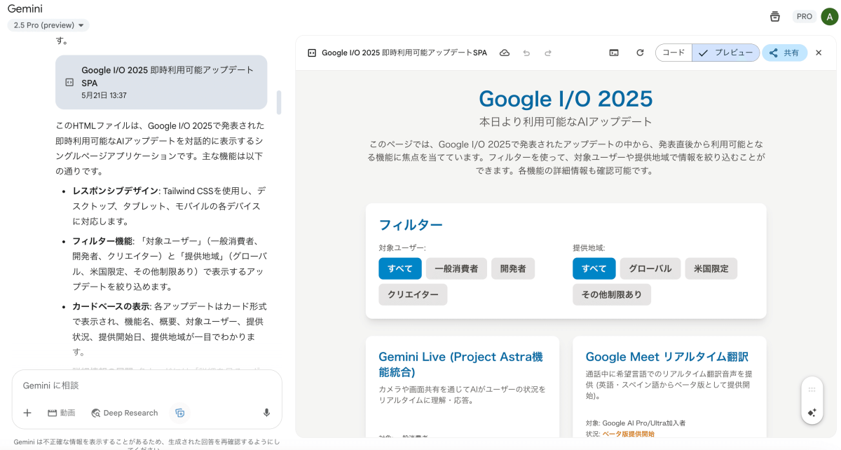Select the グローバル region filter

coord(650,268)
